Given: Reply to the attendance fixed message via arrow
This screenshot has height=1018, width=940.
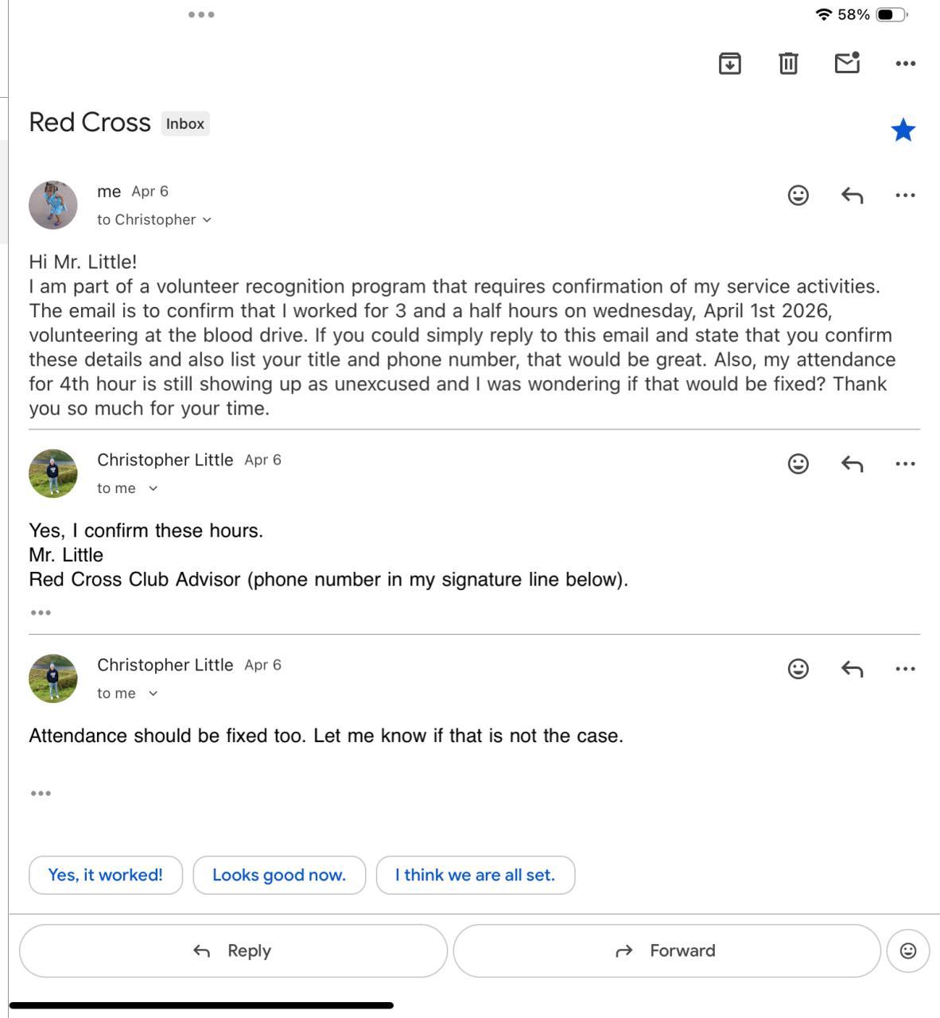Looking at the screenshot, I should pos(852,669).
